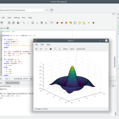Switch to the Documentation tab
The height and width of the screenshot is (119, 119).
(12, 83)
